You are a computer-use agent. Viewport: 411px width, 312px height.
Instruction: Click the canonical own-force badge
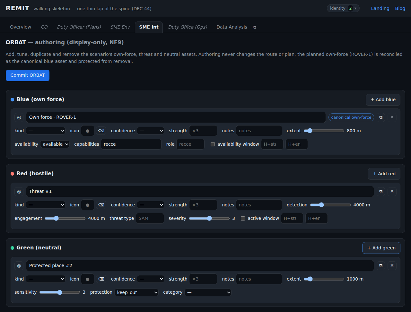click(x=351, y=117)
